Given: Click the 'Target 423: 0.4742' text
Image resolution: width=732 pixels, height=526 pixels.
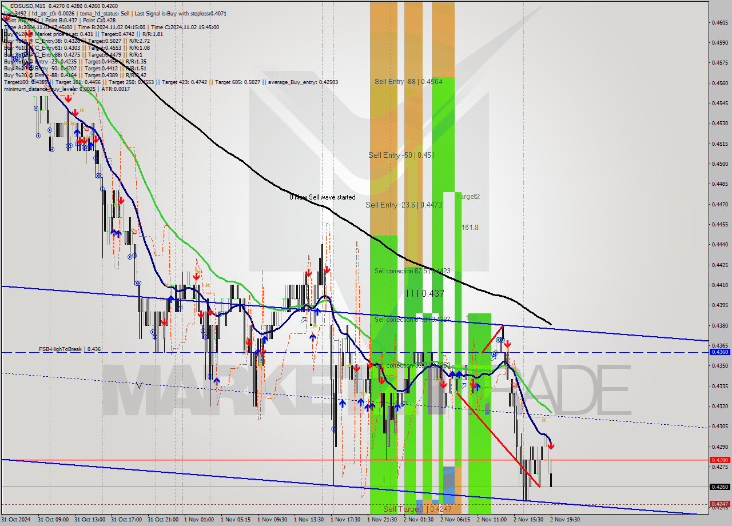Looking at the screenshot, I should 184,82.
